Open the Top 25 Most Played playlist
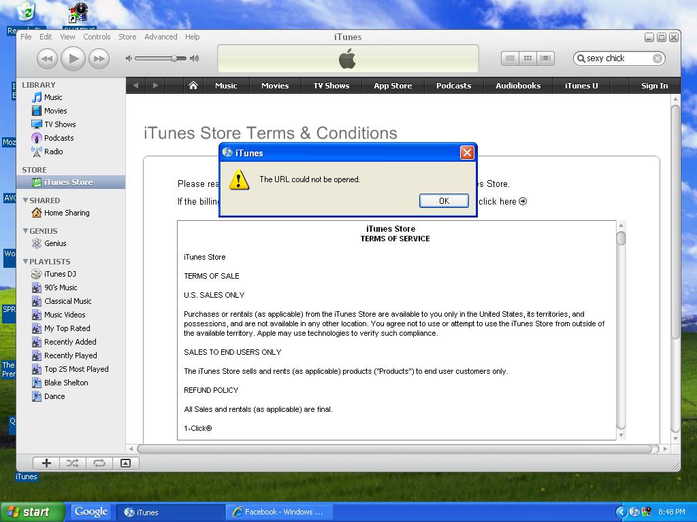This screenshot has width=697, height=522. click(71, 369)
